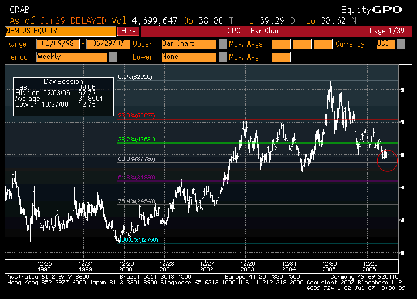The width and height of the screenshot is (417, 299).
Task: Open the Currency USD dropdown arrow
Action: click(401, 44)
